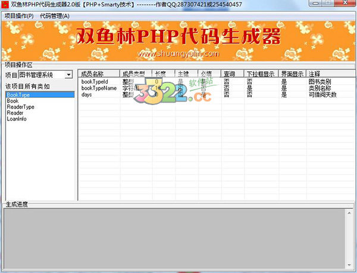Select the bookTypeId member row
This screenshot has height=273, width=357.
217,81
